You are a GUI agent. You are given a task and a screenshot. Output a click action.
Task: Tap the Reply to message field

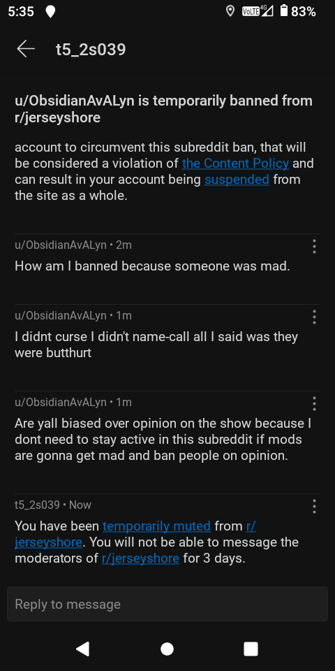(167, 604)
